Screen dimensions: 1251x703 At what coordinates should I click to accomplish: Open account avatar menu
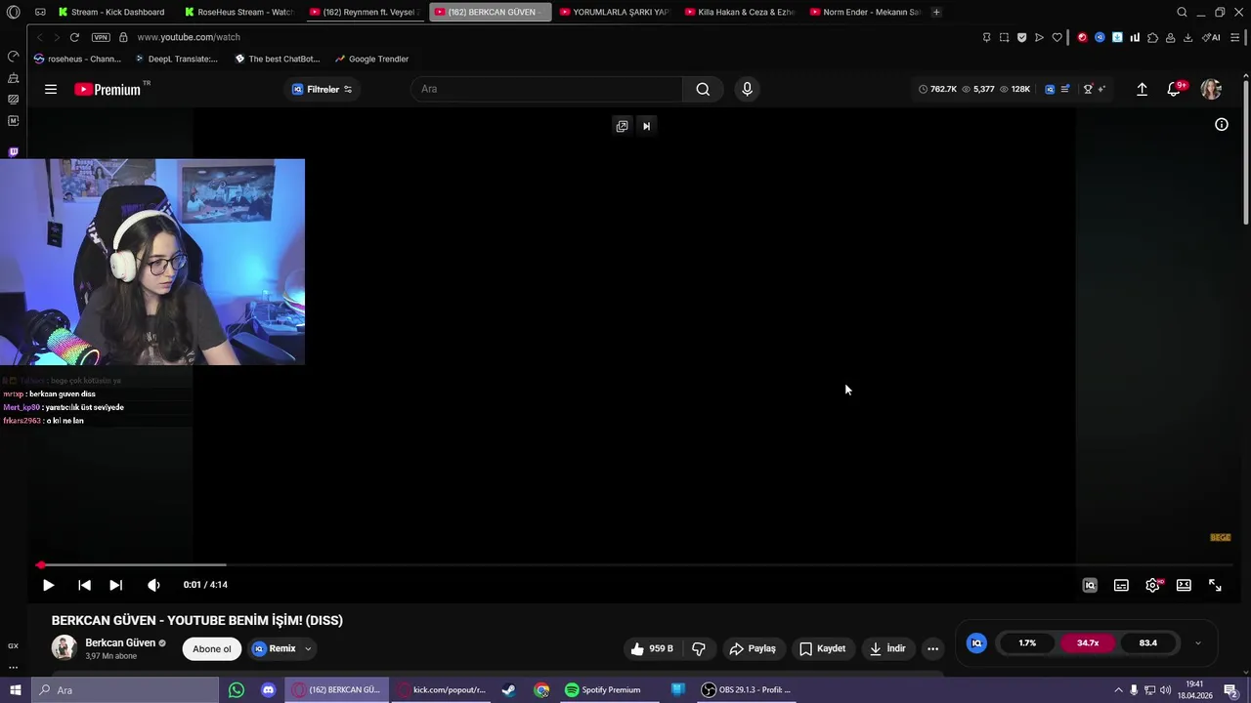[1211, 89]
